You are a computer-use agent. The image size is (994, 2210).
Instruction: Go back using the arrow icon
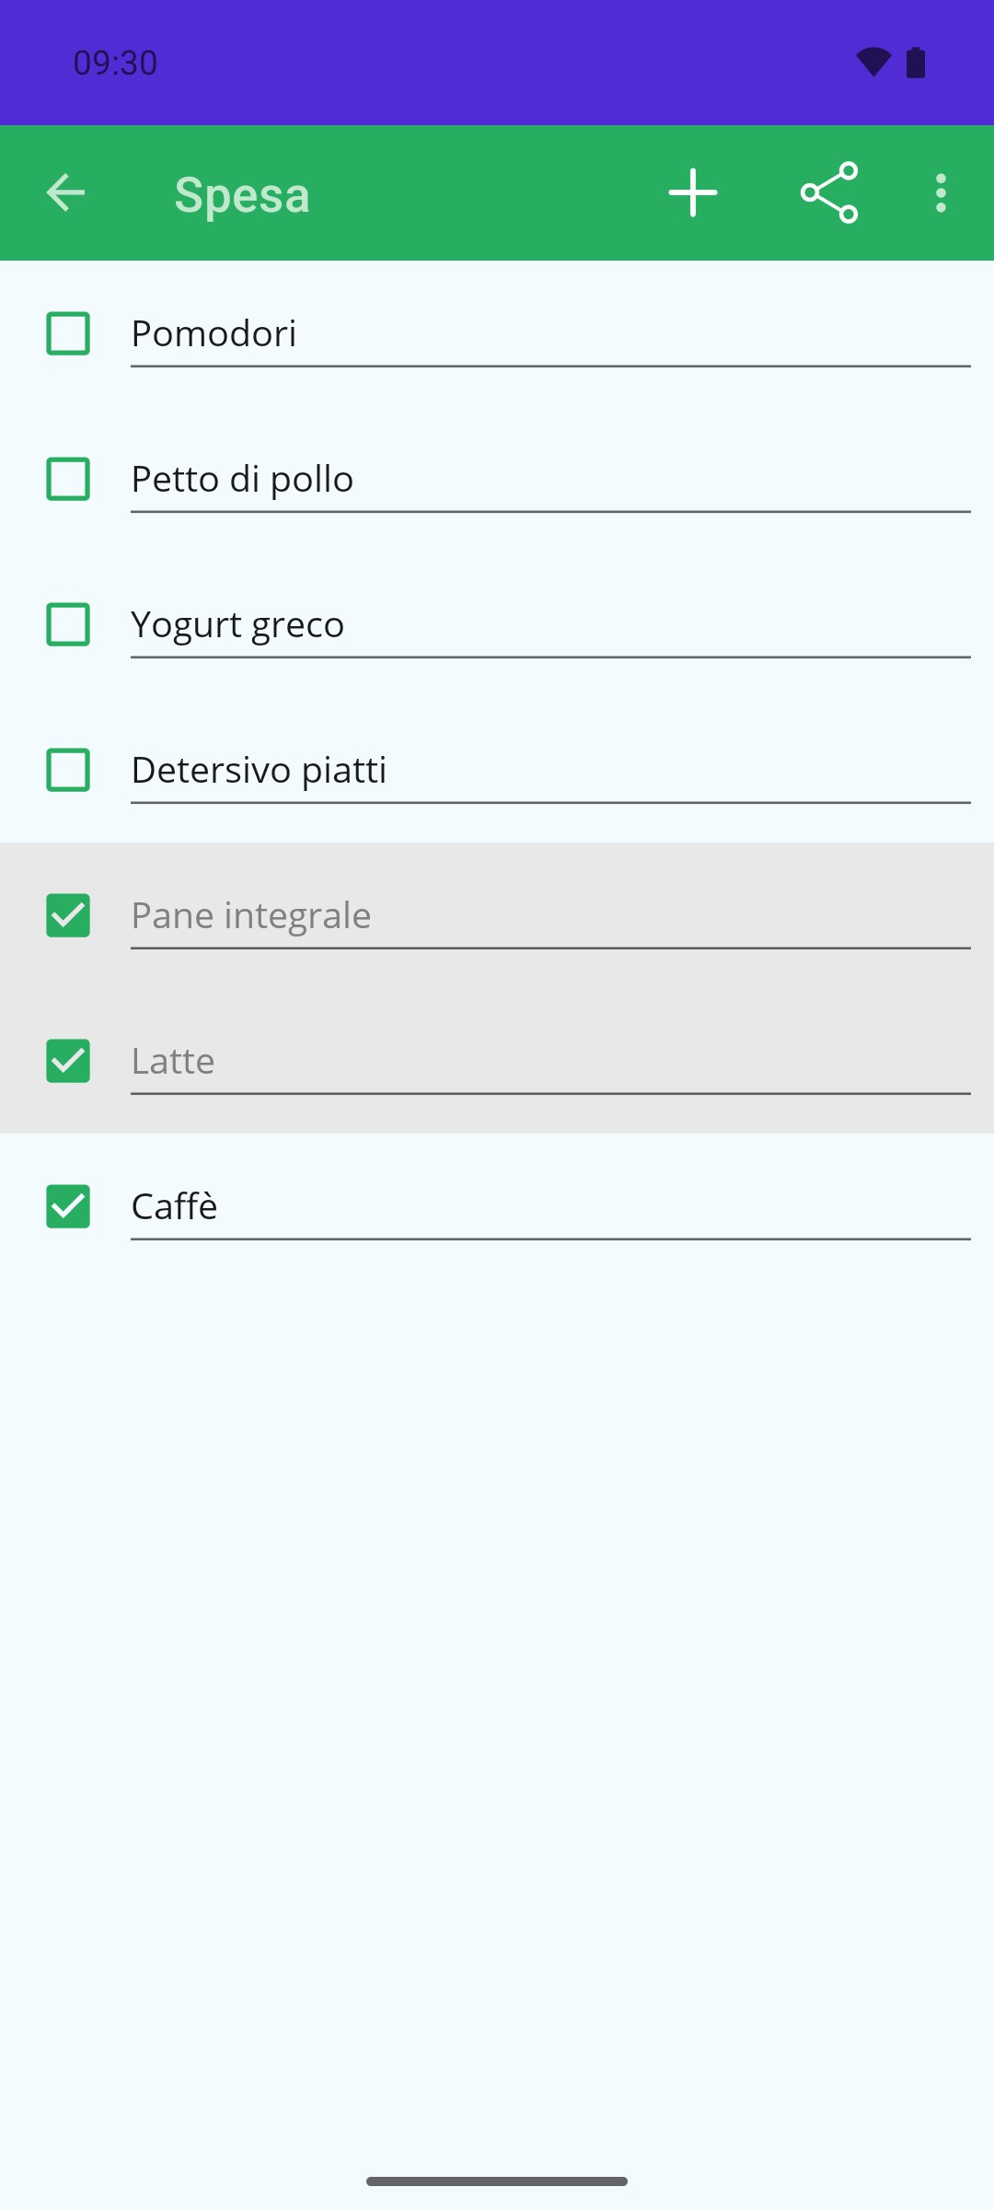[65, 193]
